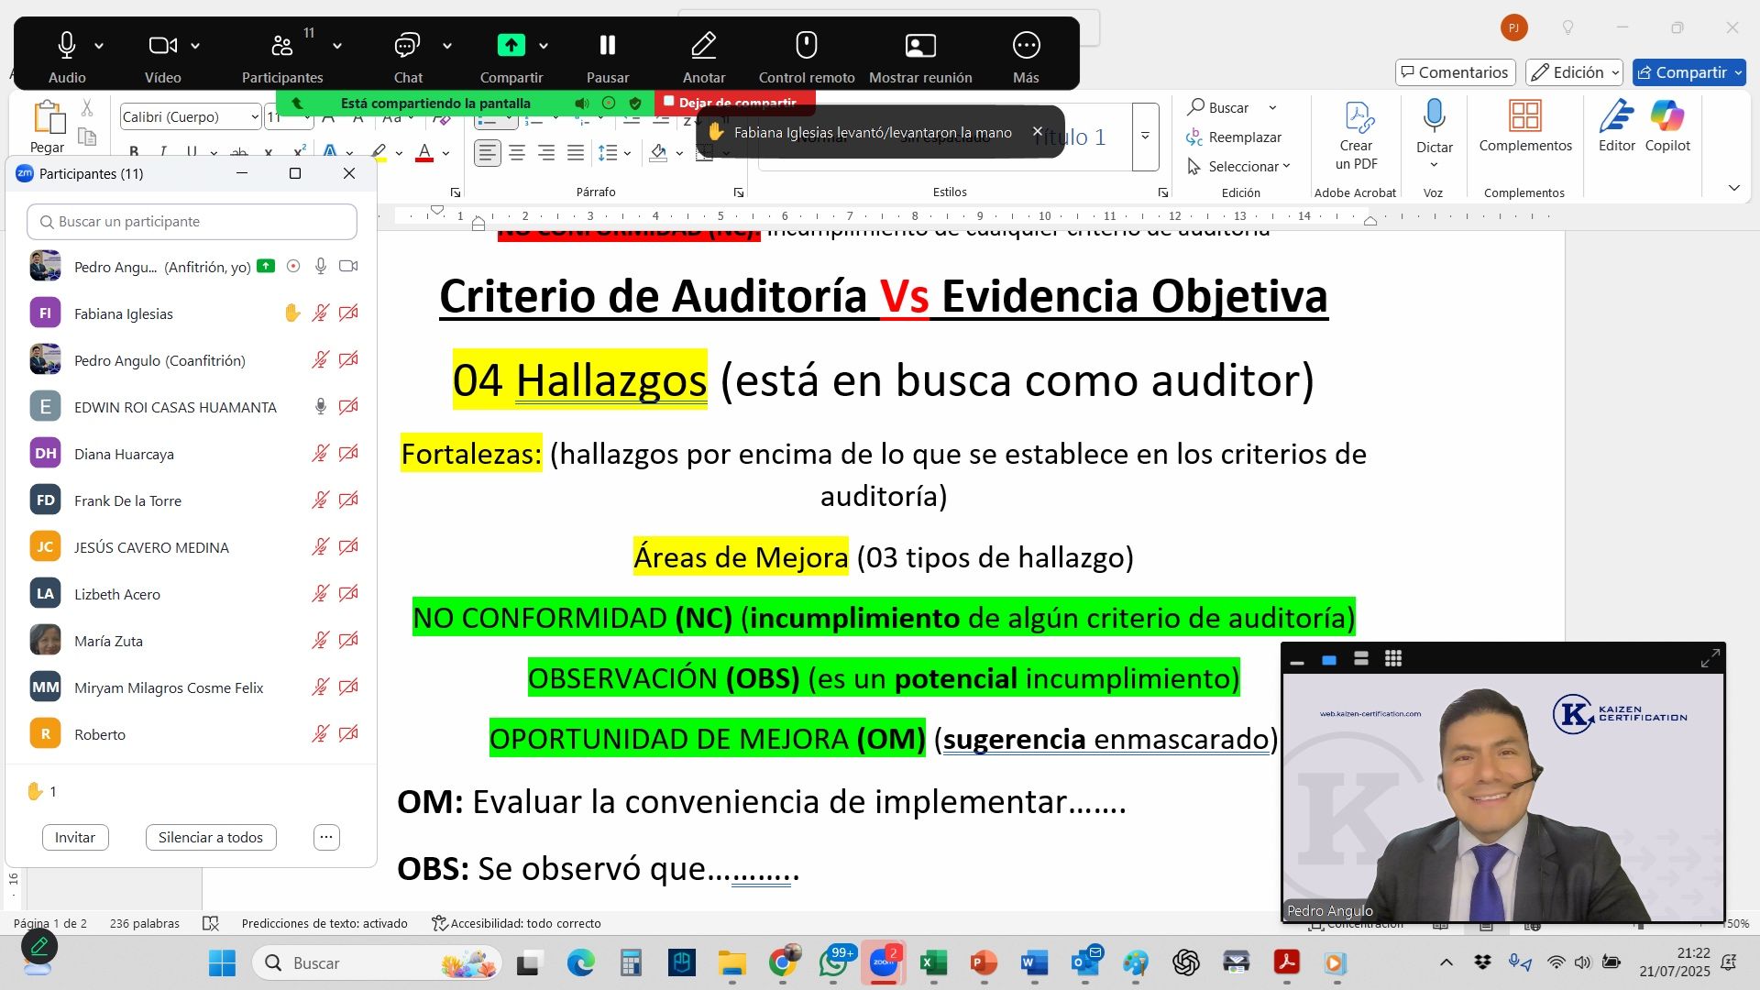
Task: Click the Anotar pencil icon in Zoom toolbar
Action: [703, 46]
